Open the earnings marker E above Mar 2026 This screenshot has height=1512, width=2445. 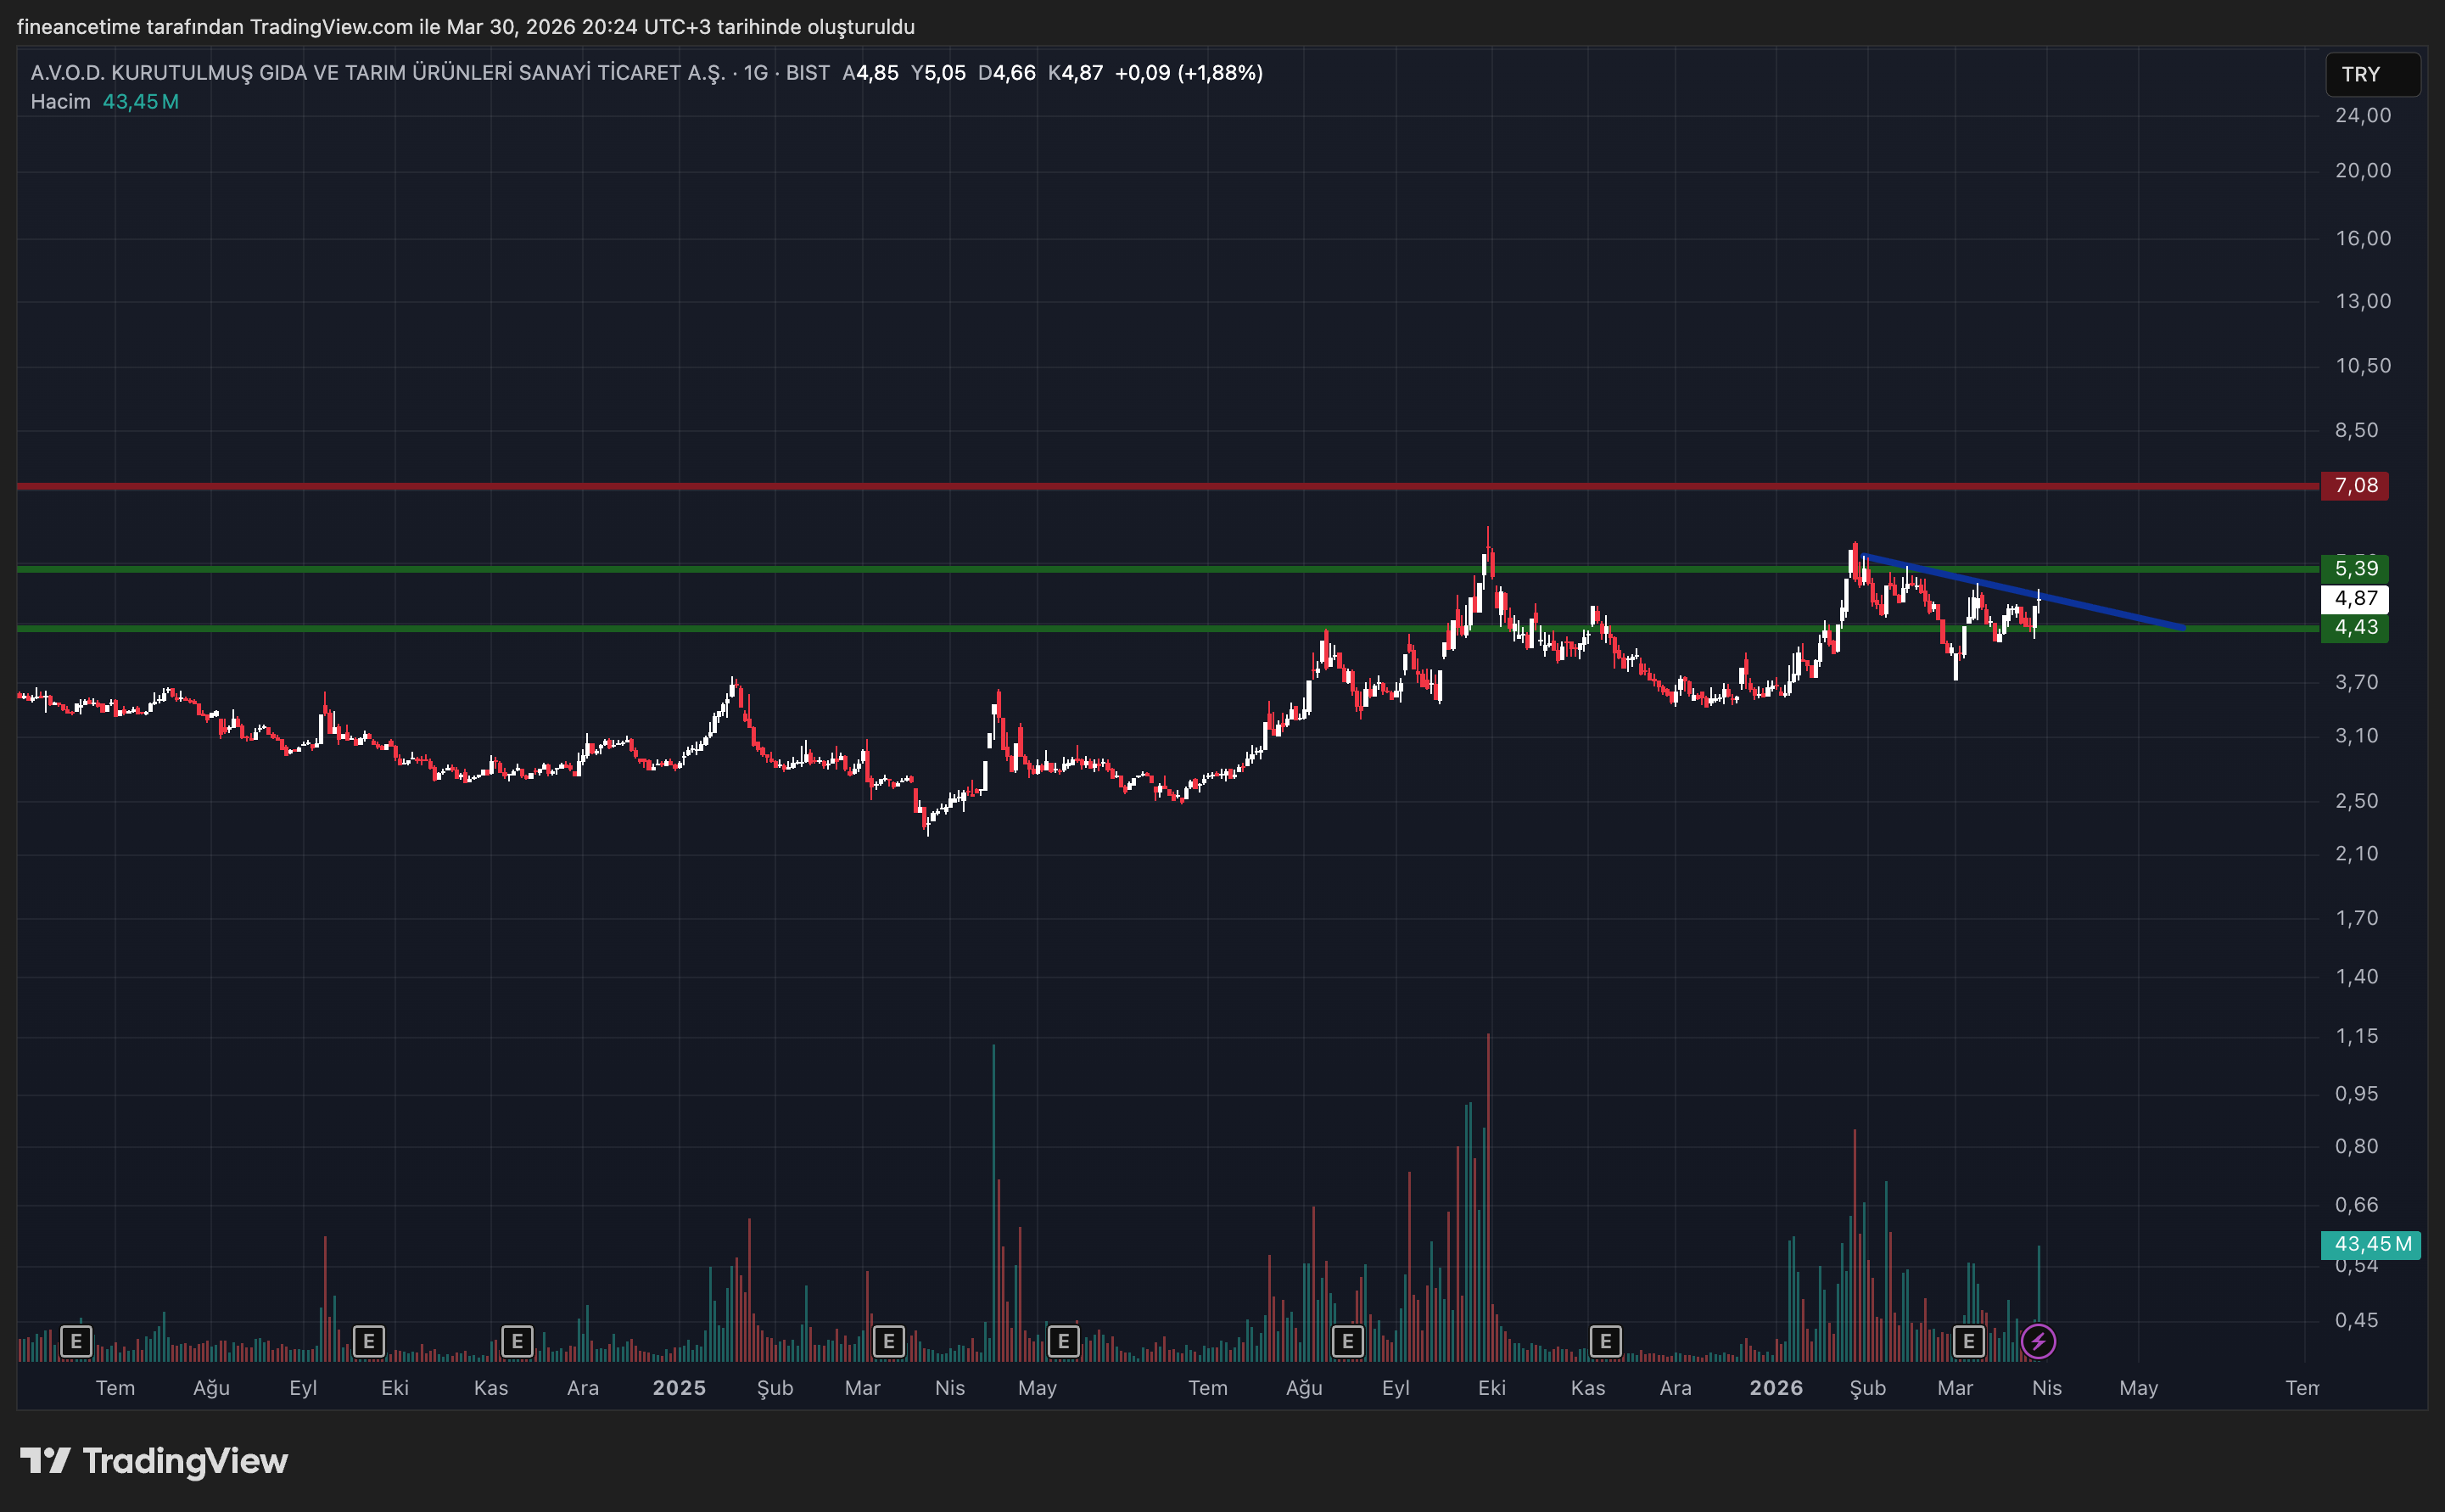pyautogui.click(x=1968, y=1341)
